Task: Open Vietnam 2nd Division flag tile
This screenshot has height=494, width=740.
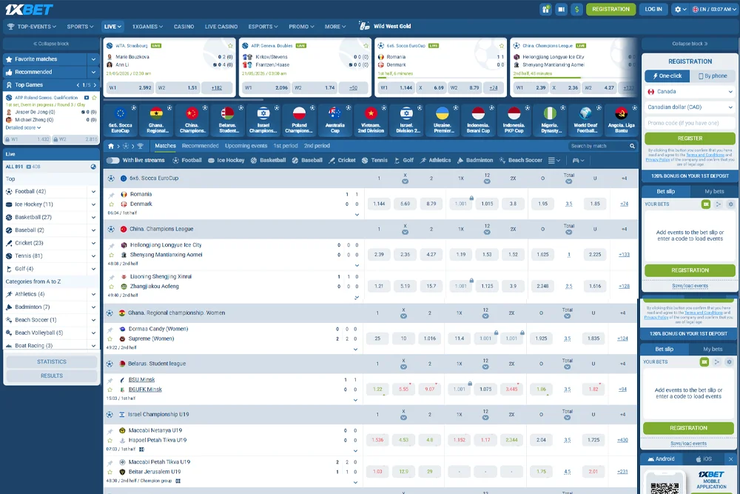Action: (x=371, y=120)
